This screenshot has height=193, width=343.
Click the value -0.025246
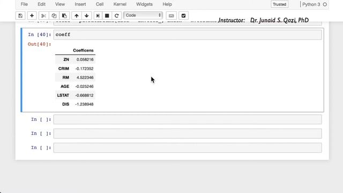pyautogui.click(x=84, y=86)
